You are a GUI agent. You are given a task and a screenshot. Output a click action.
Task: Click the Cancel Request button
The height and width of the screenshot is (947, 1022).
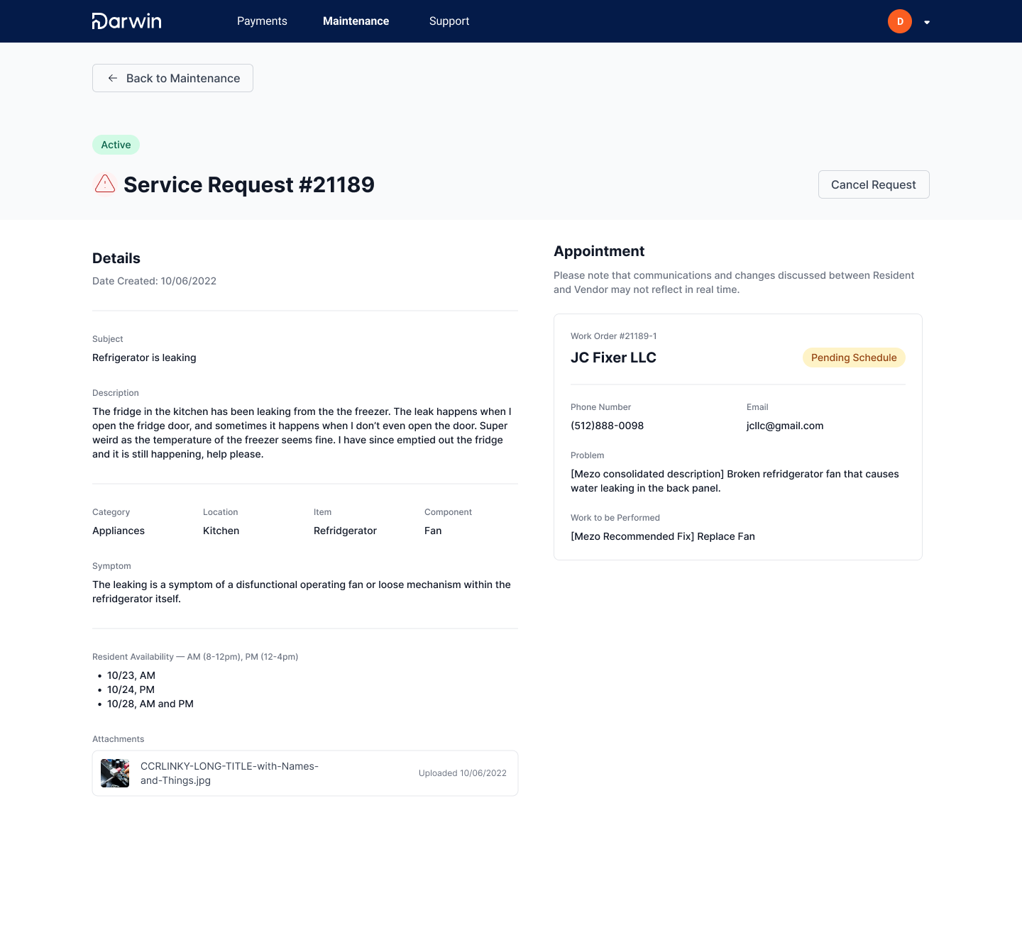[874, 184]
